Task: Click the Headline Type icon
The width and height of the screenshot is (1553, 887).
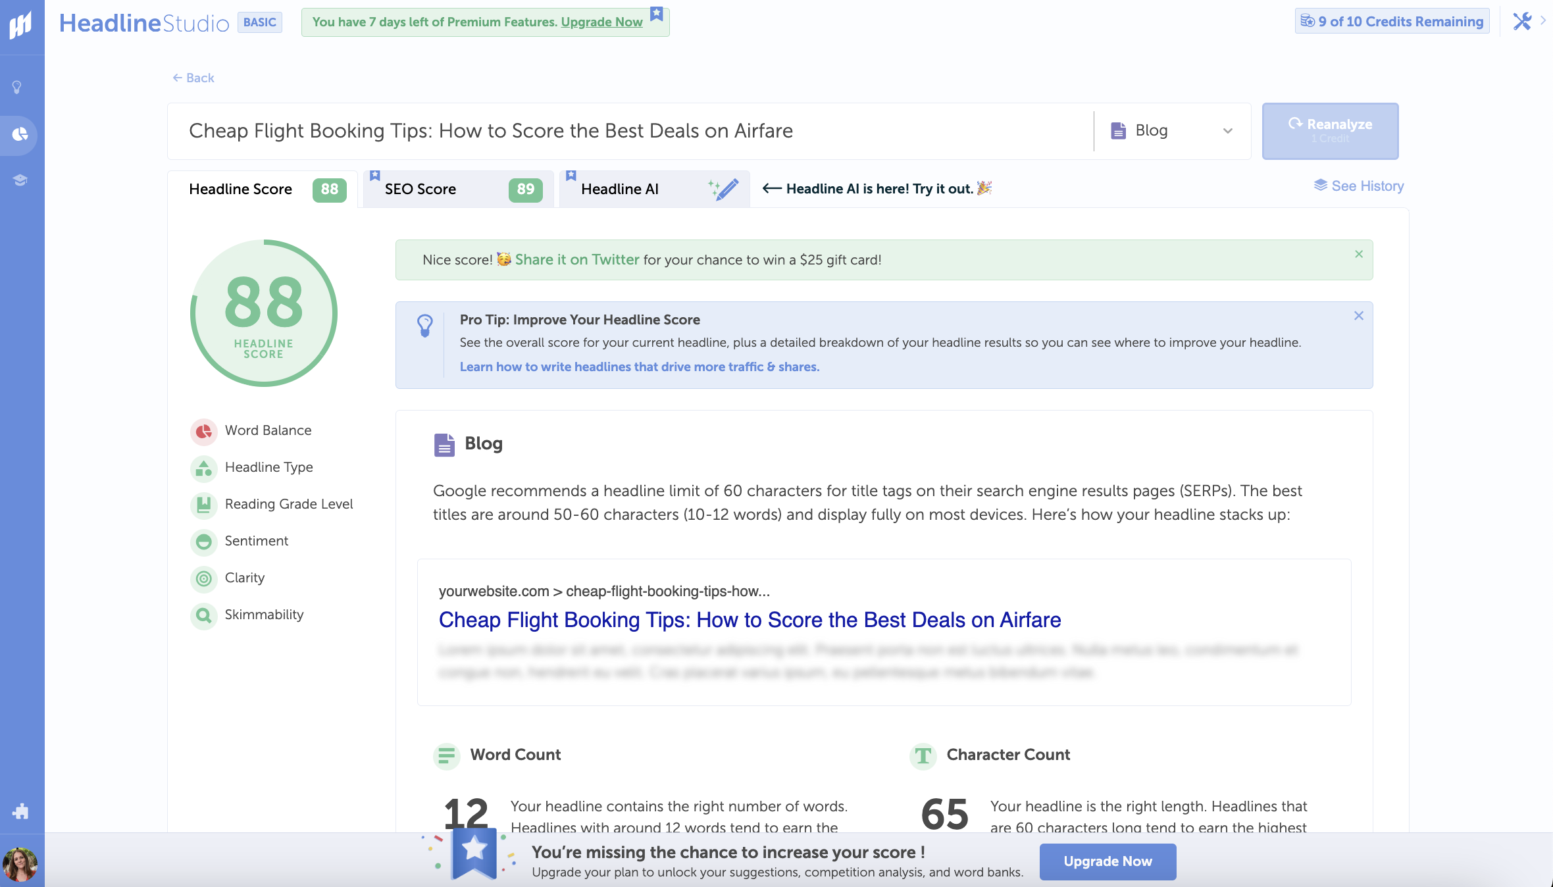Action: coord(203,467)
